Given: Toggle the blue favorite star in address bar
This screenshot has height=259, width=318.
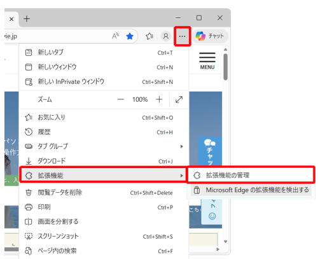Looking at the screenshot, I should (x=130, y=36).
